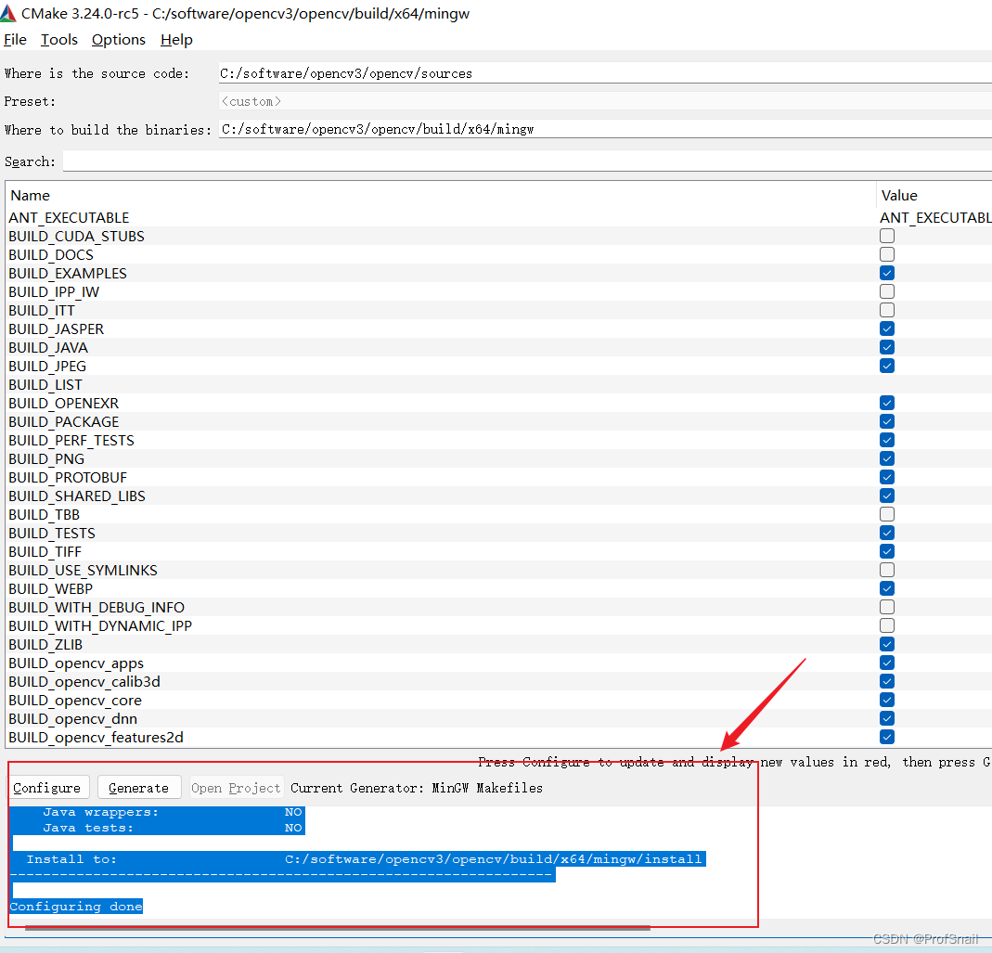Uncheck BUILD_opencv_core checkbox

[887, 700]
